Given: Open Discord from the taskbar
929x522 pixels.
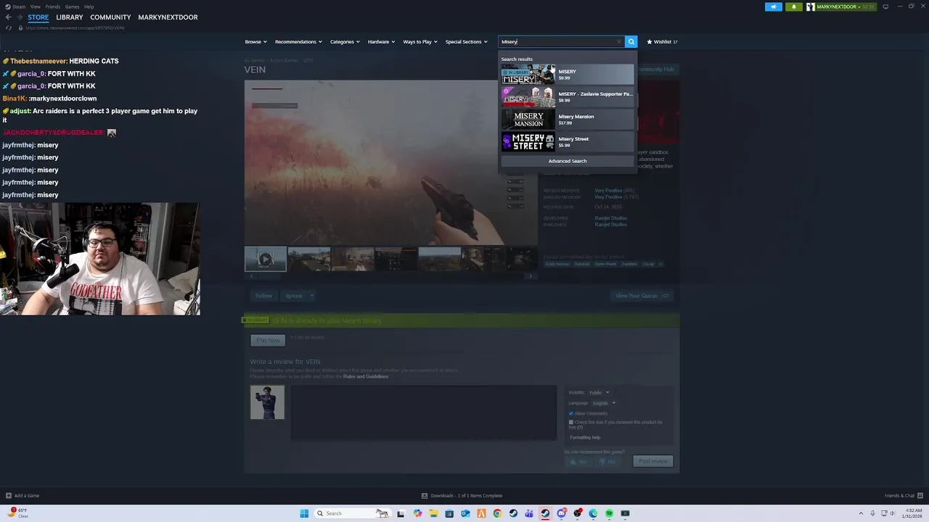Looking at the screenshot, I should click(561, 513).
